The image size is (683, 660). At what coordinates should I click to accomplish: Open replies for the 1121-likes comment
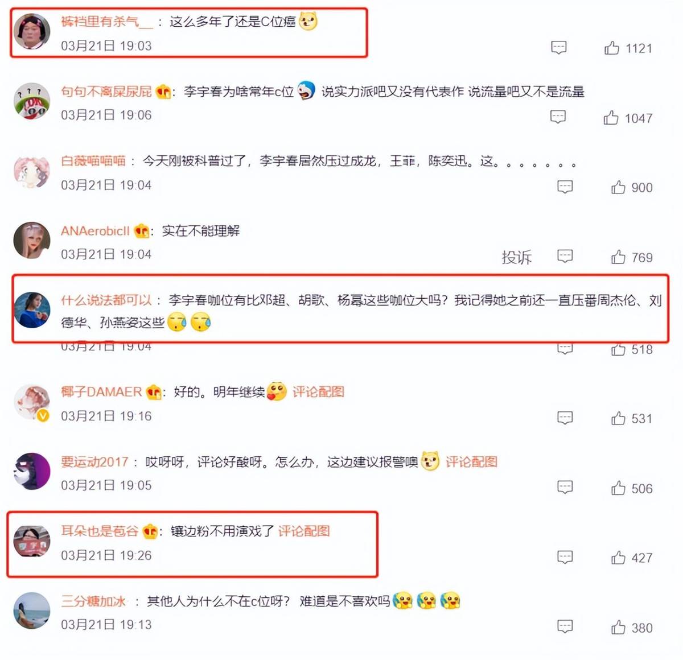click(559, 48)
